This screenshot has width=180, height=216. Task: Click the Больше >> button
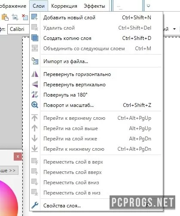click(9, 170)
